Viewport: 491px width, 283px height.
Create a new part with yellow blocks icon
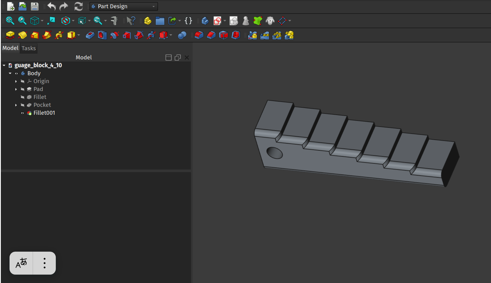(148, 20)
